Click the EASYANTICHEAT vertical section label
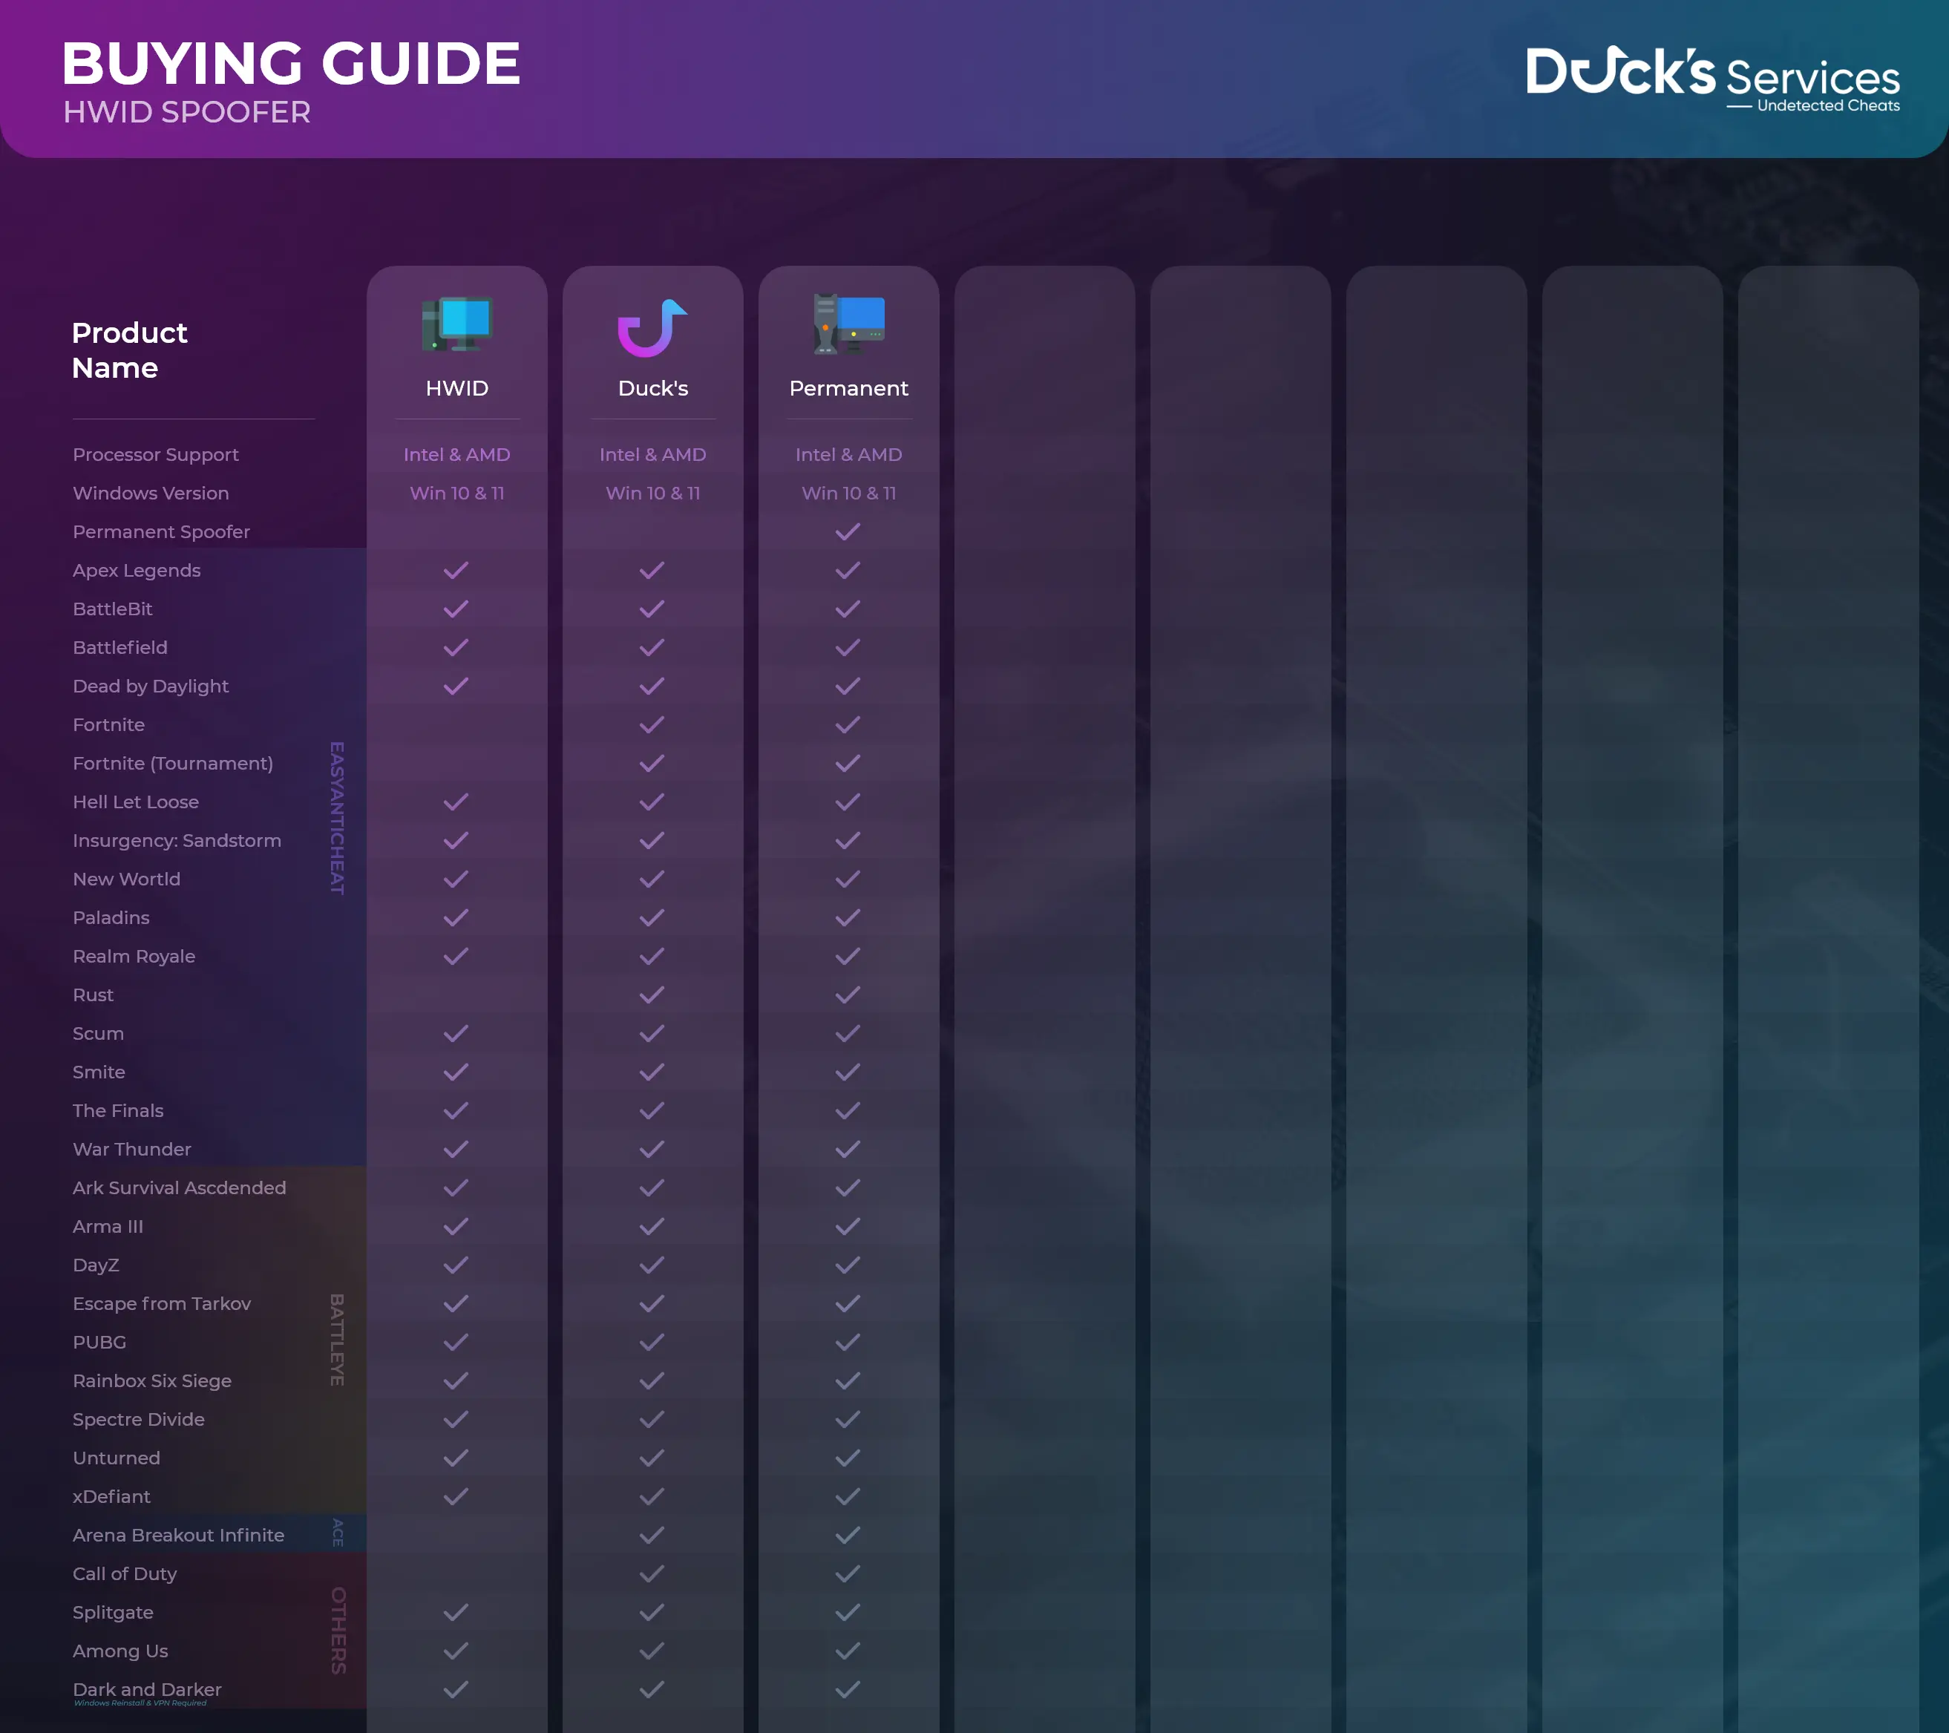Image resolution: width=1949 pixels, height=1733 pixels. pos(337,817)
